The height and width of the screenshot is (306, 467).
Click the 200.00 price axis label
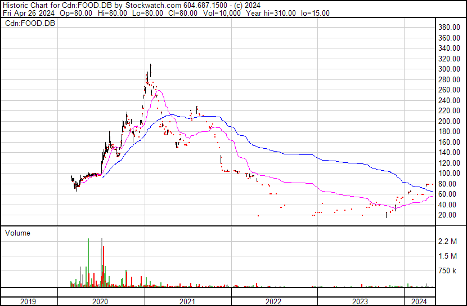click(451, 121)
